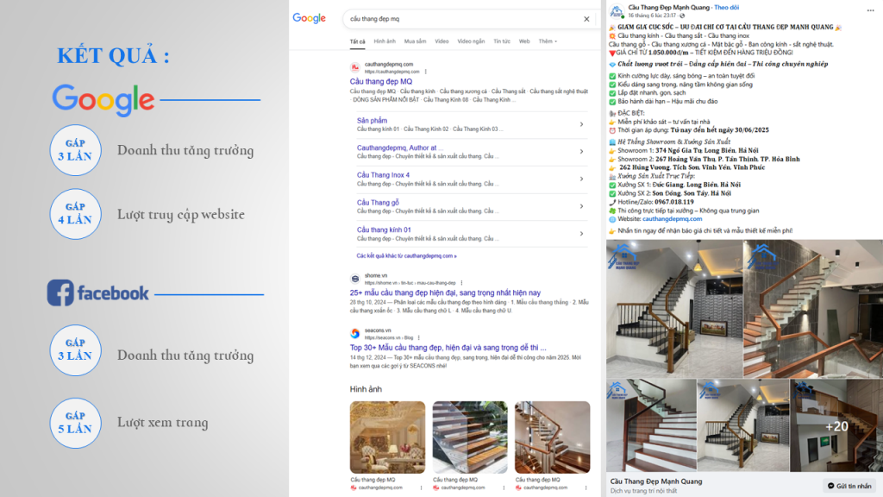Open the bottom-left staircase photo in Facebook post
Image resolution: width=883 pixels, height=497 pixels.
click(652, 425)
